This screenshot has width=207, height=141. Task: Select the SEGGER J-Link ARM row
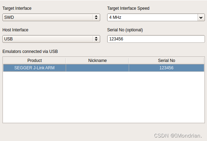click(104, 68)
